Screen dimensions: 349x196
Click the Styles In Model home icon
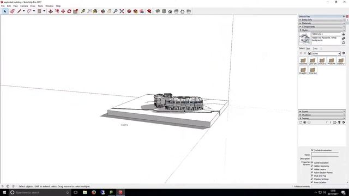309,53
